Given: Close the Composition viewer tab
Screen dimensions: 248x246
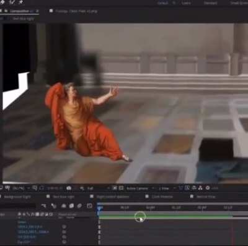Looking at the screenshot, I should coord(37,11).
